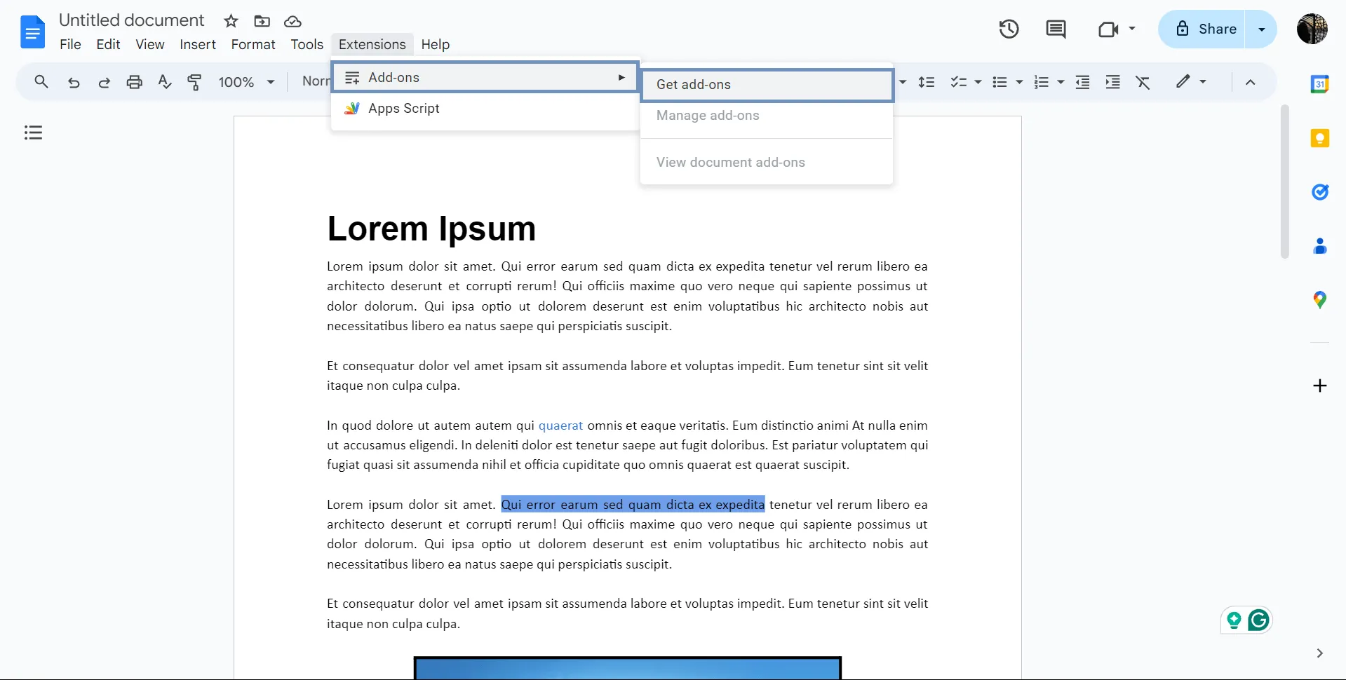Open Apps Script
The image size is (1346, 680).
[485, 108]
